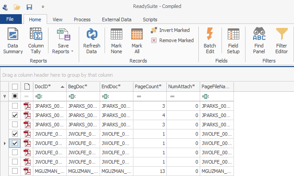
Task: Mark the MGUZMAN row checkbox
Action: coord(15,171)
